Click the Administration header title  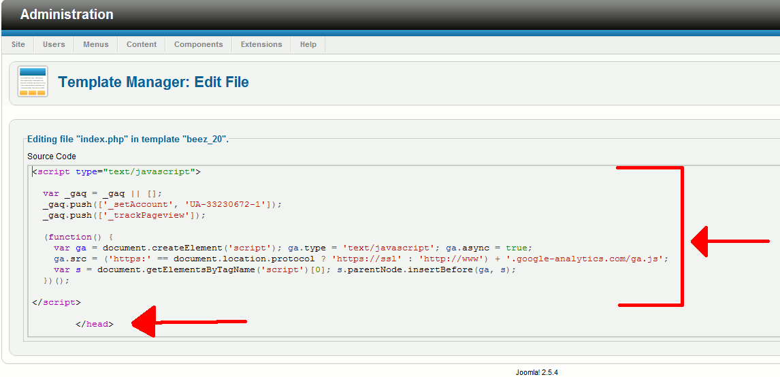(67, 14)
